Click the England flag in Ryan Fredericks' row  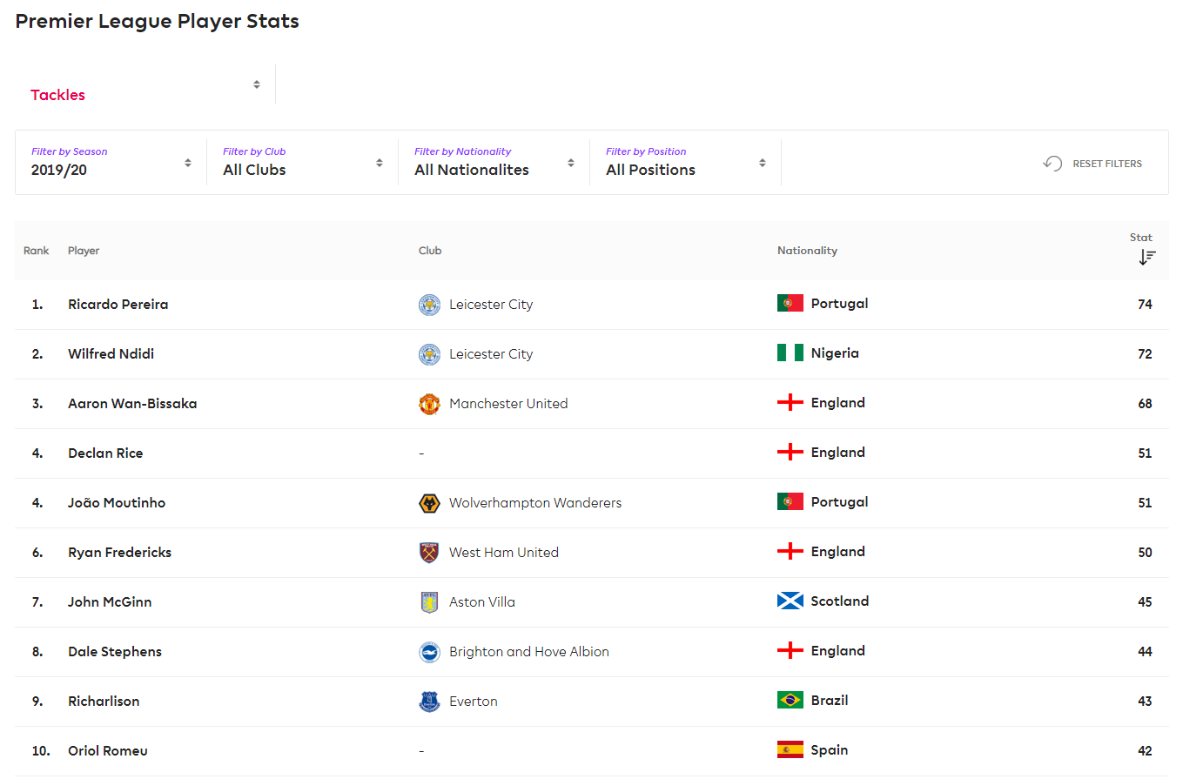pyautogui.click(x=790, y=551)
